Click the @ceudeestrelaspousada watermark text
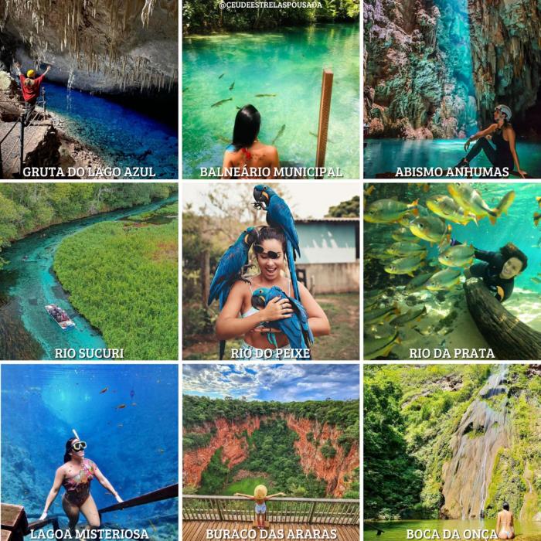The image size is (541, 541). pyautogui.click(x=270, y=5)
